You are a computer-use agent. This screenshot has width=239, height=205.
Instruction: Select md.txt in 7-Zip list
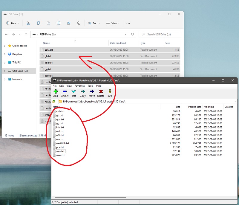click(60, 131)
